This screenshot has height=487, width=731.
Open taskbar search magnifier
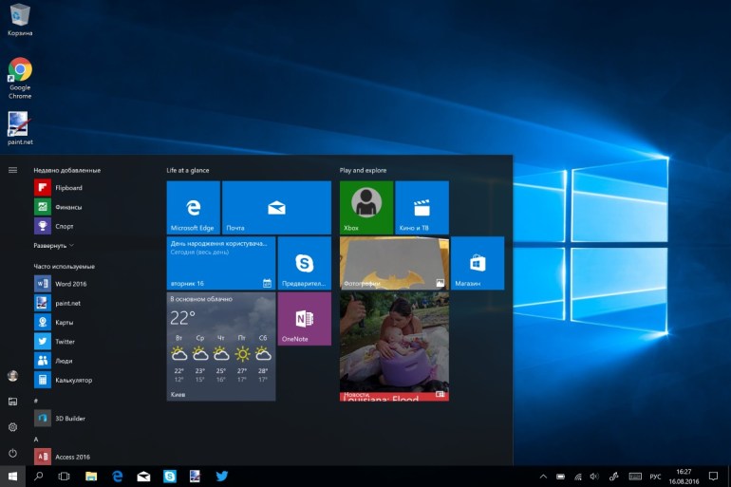coord(39,477)
